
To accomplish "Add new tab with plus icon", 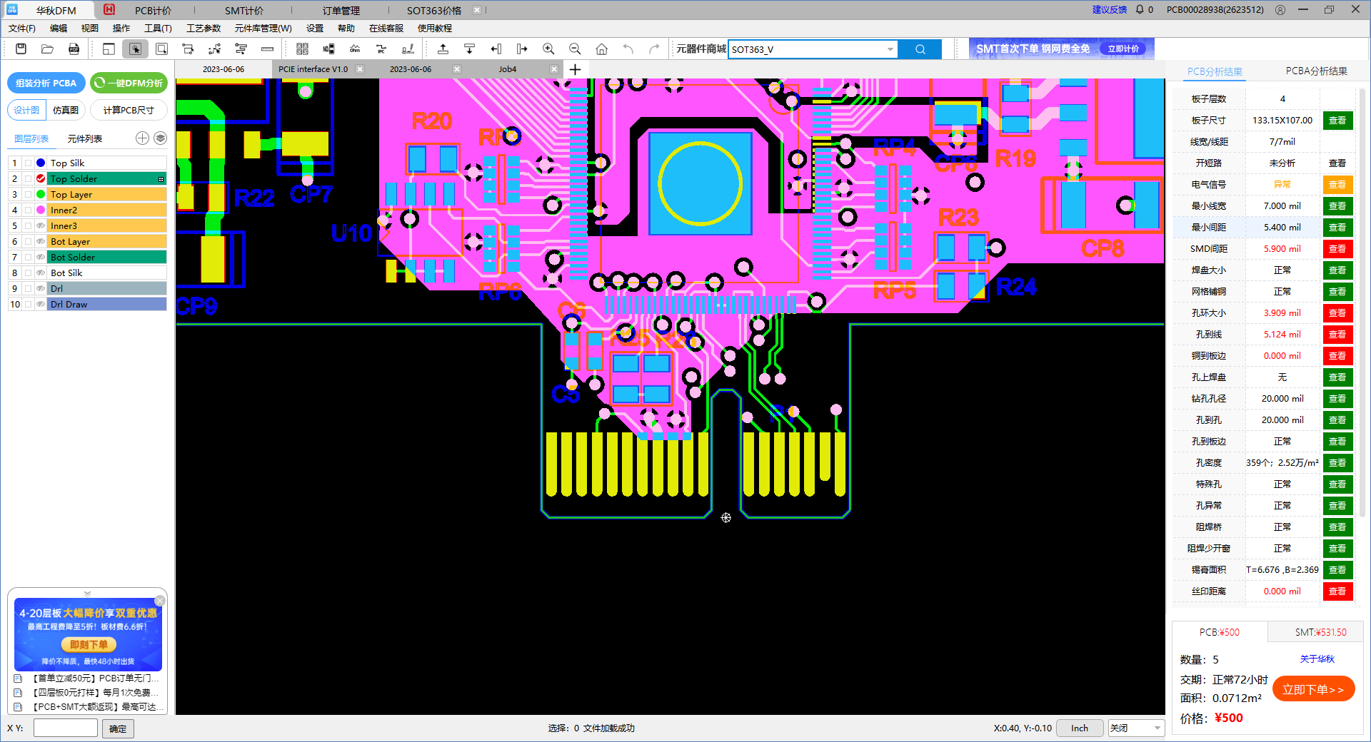I will point(575,69).
